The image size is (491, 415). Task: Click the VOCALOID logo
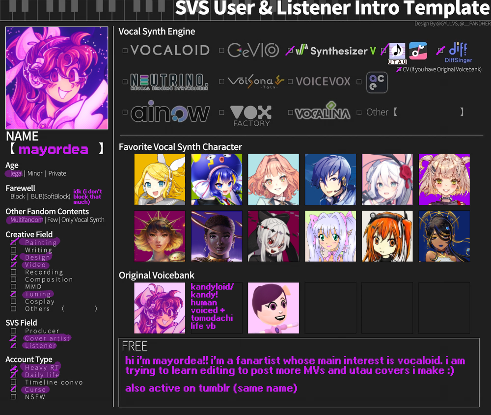point(170,50)
